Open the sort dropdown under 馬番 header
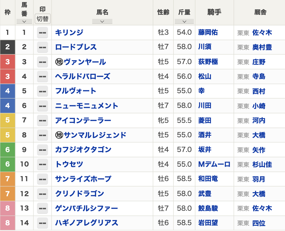Image resolution: width=285 pixels, height=231 pixels. pos(24,21)
